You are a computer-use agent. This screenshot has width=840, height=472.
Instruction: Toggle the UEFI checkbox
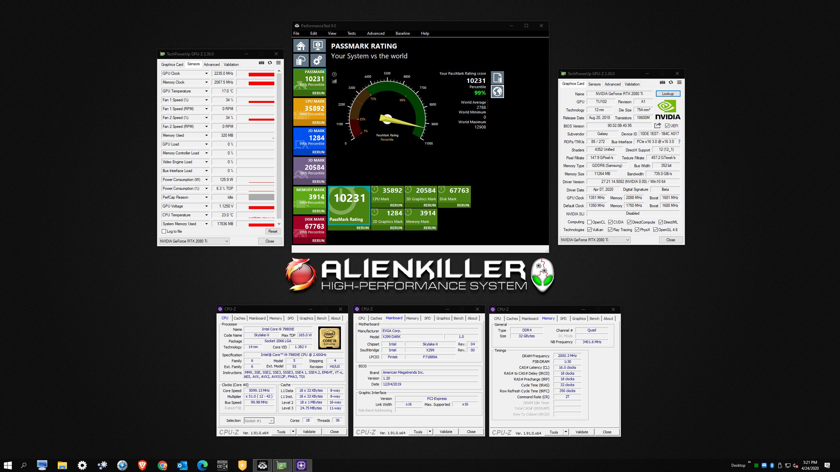[x=667, y=126]
